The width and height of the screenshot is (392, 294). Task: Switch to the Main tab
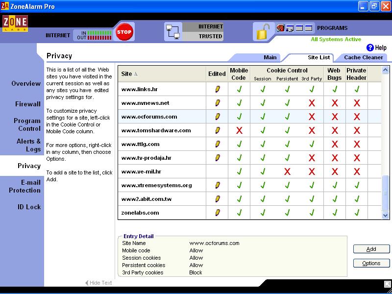tap(270, 57)
